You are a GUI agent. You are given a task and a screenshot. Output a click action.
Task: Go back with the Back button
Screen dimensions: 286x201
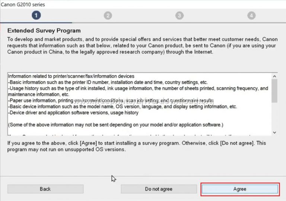pyautogui.click(x=45, y=189)
